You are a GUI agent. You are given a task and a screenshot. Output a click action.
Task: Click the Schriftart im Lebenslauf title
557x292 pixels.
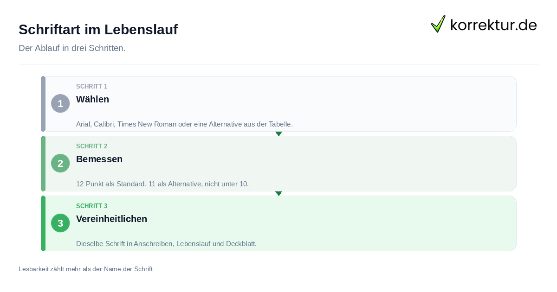(x=98, y=30)
